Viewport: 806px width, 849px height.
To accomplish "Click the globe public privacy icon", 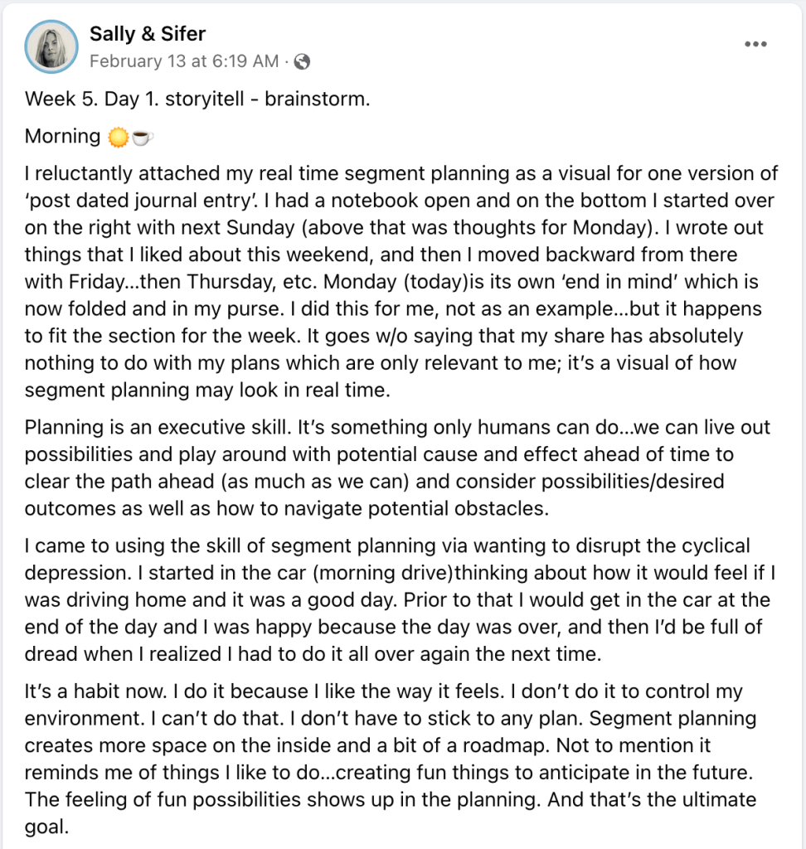I will coord(303,61).
